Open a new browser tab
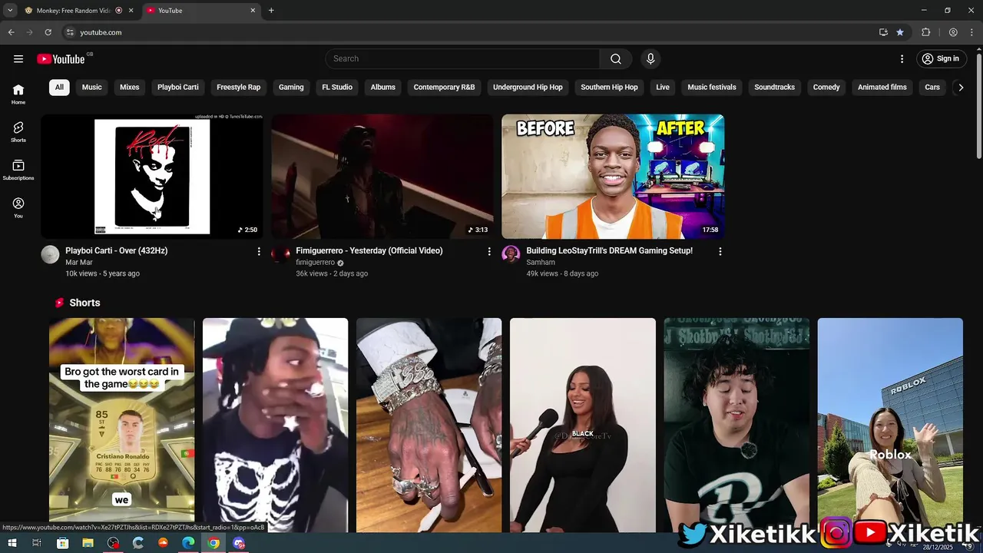This screenshot has height=553, width=983. pyautogui.click(x=271, y=11)
